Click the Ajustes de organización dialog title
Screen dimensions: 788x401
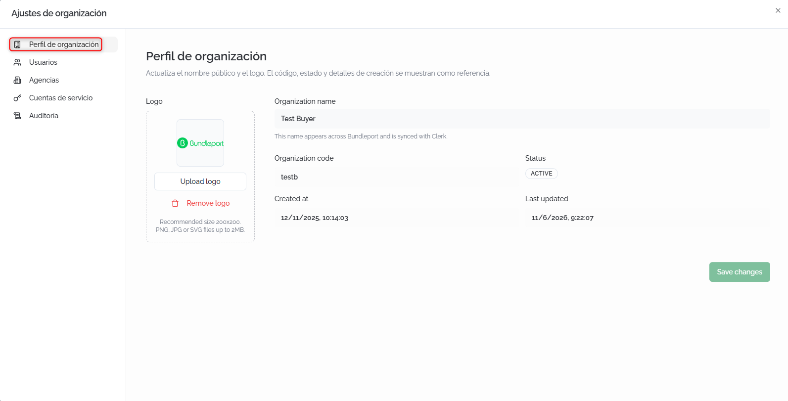click(59, 13)
